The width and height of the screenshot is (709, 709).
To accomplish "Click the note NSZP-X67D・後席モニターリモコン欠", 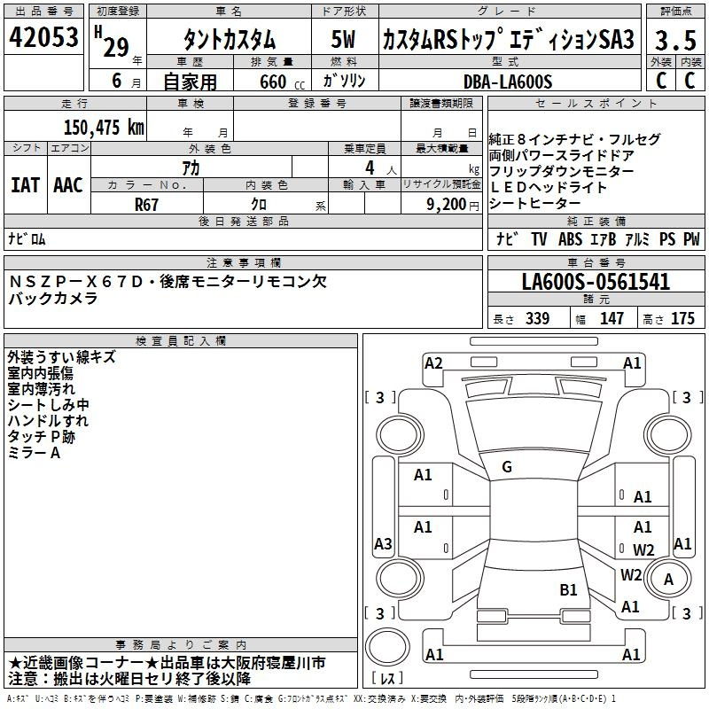I will click(x=168, y=282).
